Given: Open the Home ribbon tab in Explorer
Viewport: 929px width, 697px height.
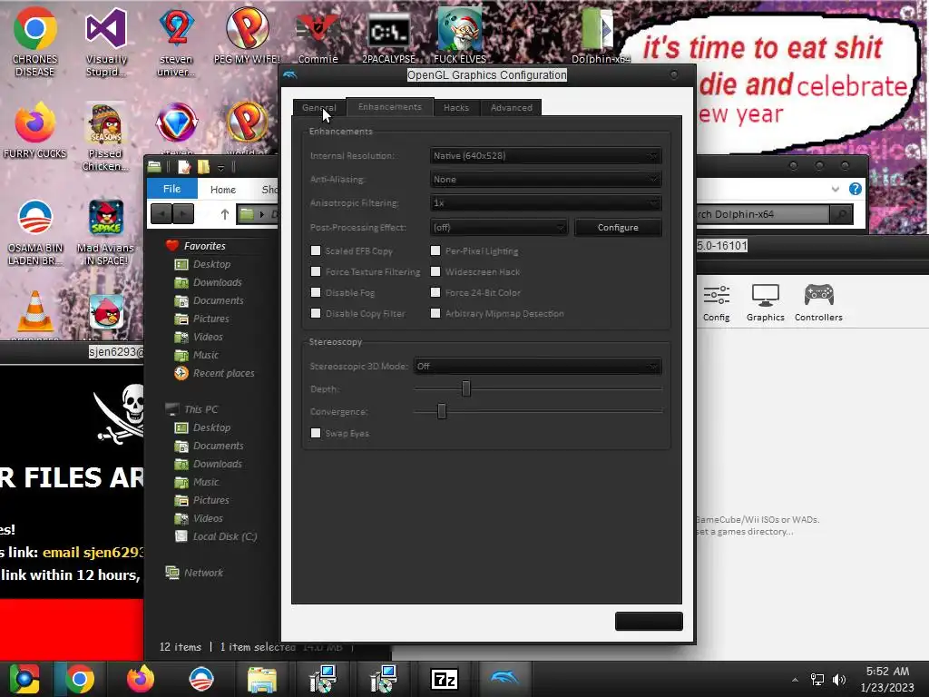Looking at the screenshot, I should pos(223,190).
